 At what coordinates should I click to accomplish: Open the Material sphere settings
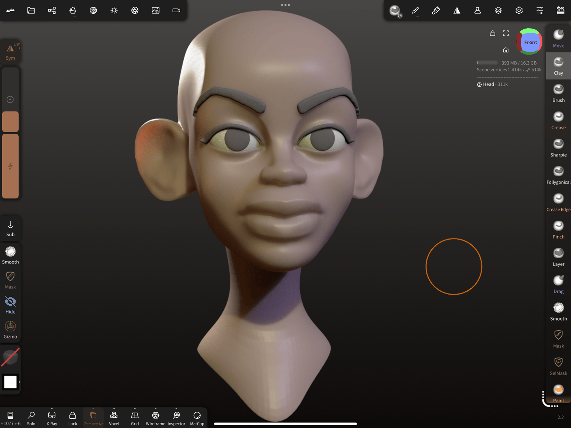395,10
